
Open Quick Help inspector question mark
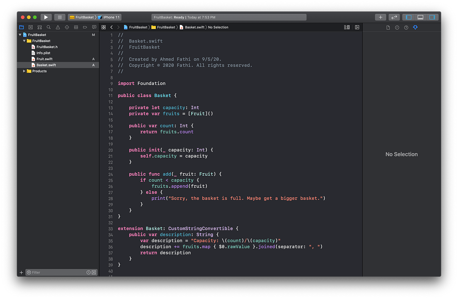point(406,27)
